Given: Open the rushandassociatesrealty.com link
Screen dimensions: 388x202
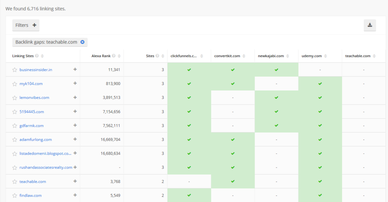Looking at the screenshot, I should [46, 168].
